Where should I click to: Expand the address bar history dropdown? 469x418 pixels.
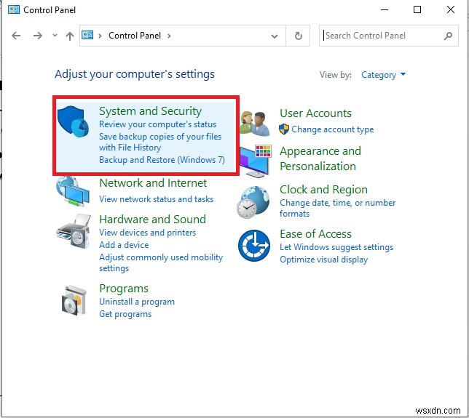275,36
